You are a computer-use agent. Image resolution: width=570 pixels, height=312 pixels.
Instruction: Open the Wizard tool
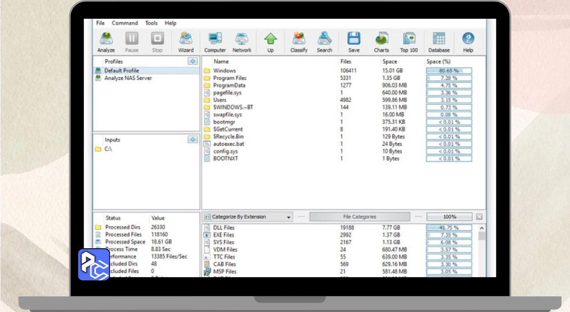pos(186,42)
